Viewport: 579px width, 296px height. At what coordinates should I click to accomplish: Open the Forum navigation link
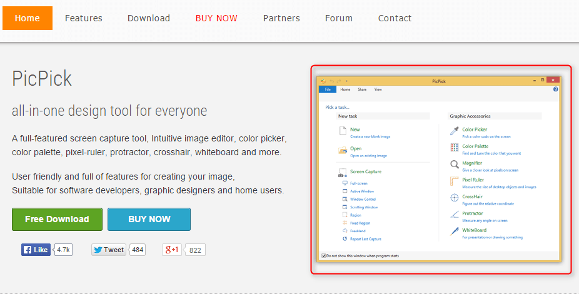coord(339,18)
